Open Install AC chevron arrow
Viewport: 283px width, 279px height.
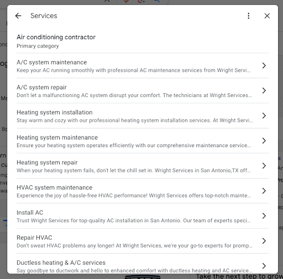click(x=264, y=216)
